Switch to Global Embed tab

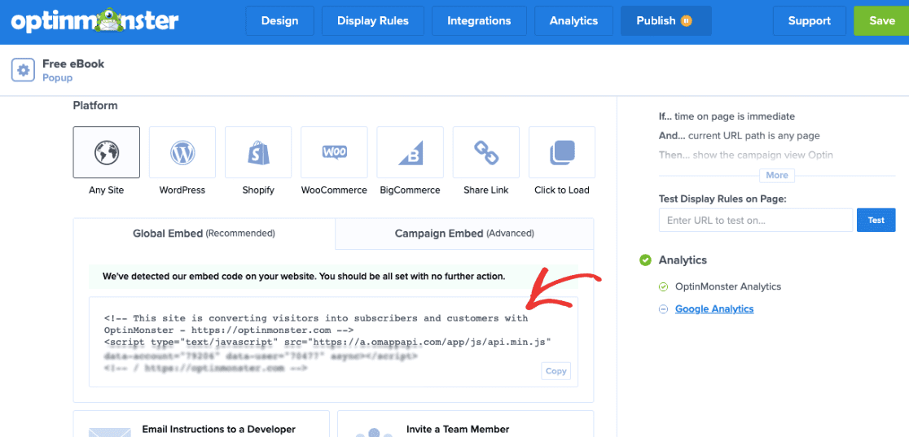[x=204, y=234]
